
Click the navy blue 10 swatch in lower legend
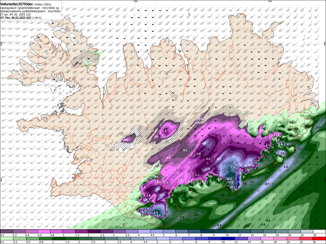228,238
